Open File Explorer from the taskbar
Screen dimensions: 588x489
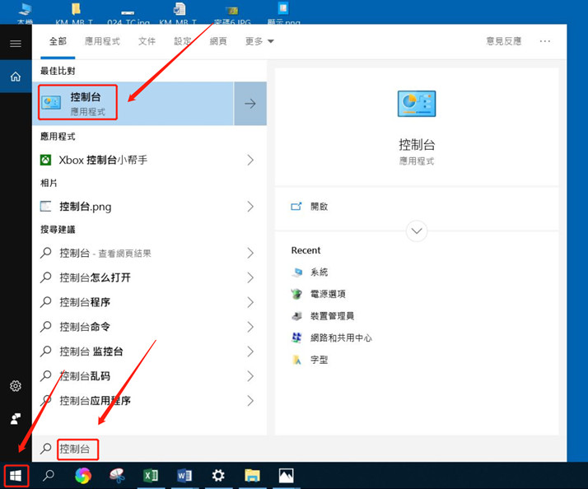(252, 476)
